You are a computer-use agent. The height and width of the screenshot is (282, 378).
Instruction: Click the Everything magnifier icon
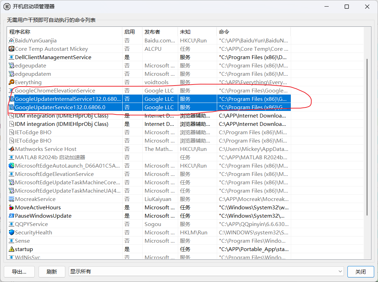coord(11,82)
